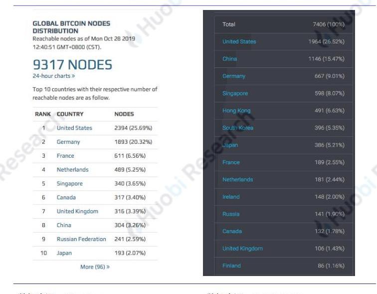
Task: Open the 24-hour charts link
Action: coord(53,76)
